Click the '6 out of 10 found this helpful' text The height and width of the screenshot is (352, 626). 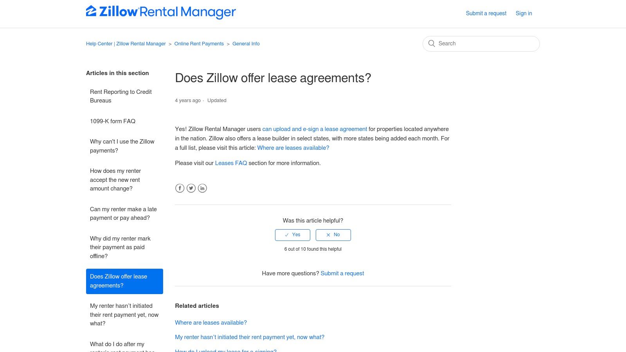313,249
